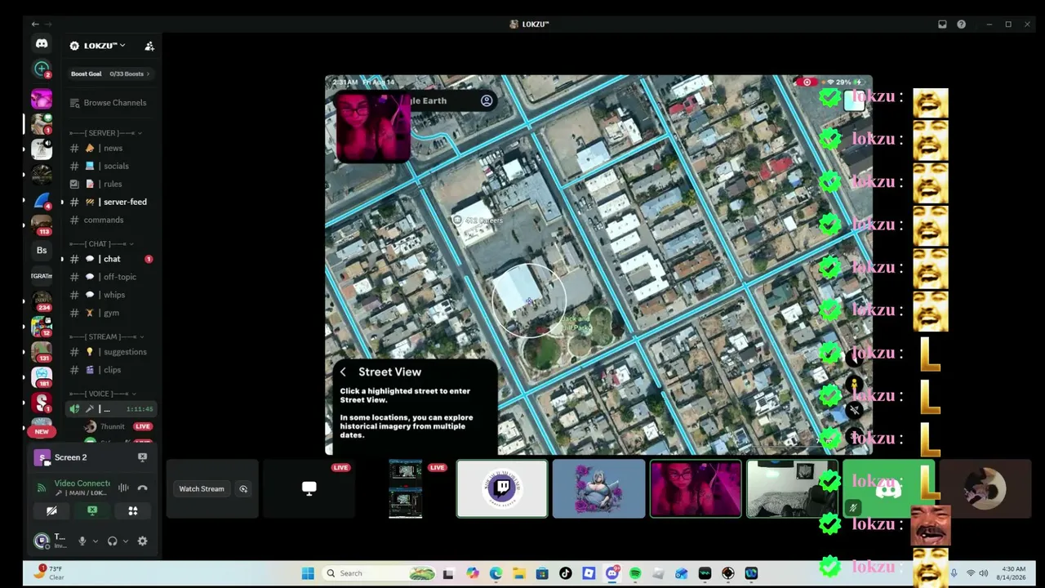Stop streaming Screen 2 icon
Screen dimensions: 1045x588
coord(142,457)
